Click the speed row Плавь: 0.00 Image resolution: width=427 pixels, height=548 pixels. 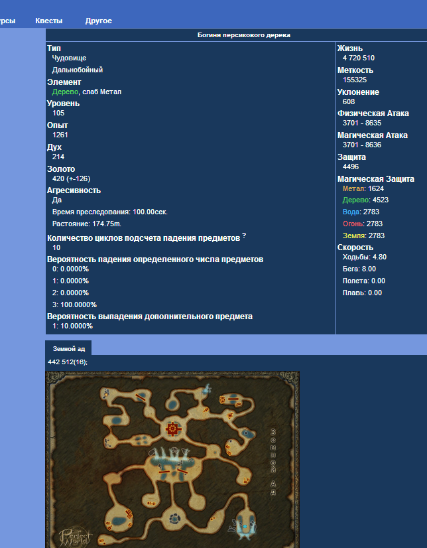click(x=362, y=293)
